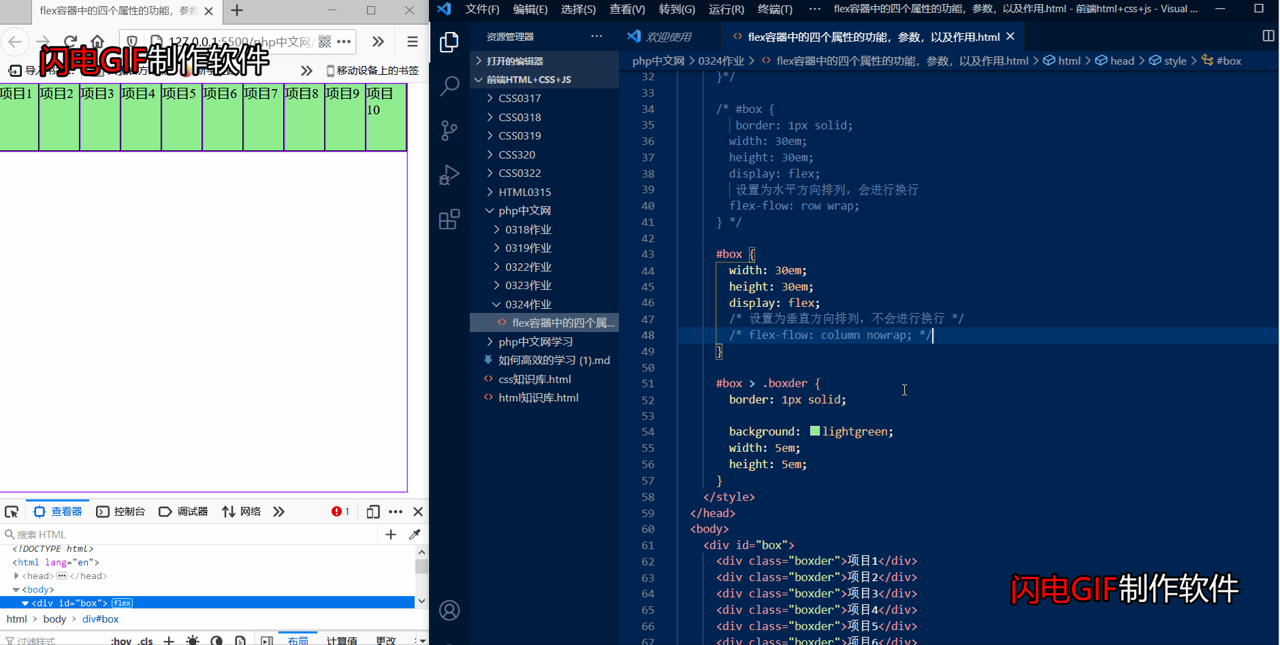
Task: Expand the head element in the inspector
Action: 16,576
